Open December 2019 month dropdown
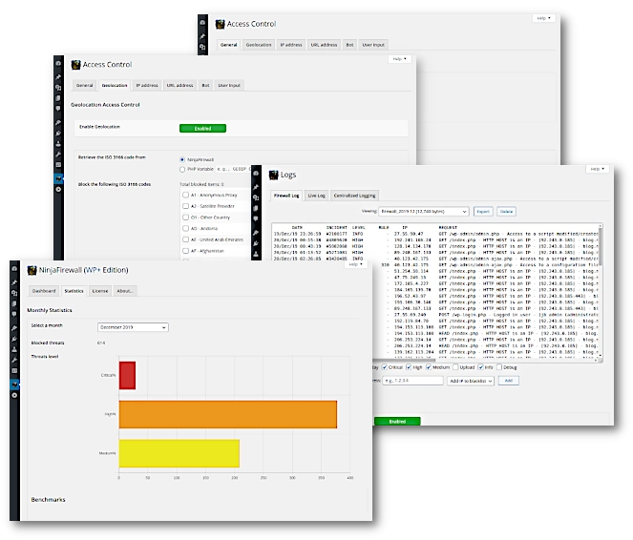The height and width of the screenshot is (540, 633). pos(133,327)
